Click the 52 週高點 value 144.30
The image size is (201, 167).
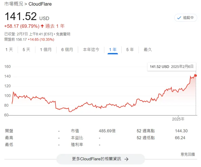pos(181,131)
